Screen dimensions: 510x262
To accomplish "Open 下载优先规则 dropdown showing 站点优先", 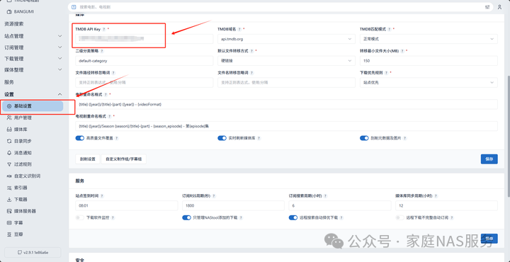I will click(x=429, y=83).
